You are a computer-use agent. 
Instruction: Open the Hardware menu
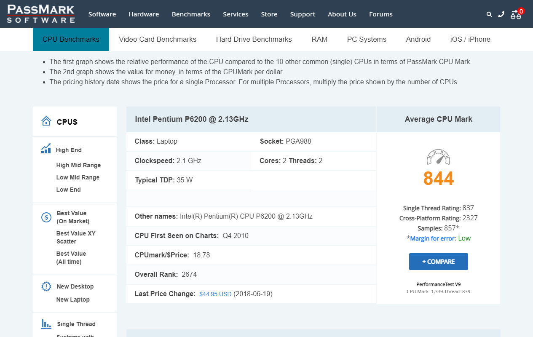coord(144,14)
